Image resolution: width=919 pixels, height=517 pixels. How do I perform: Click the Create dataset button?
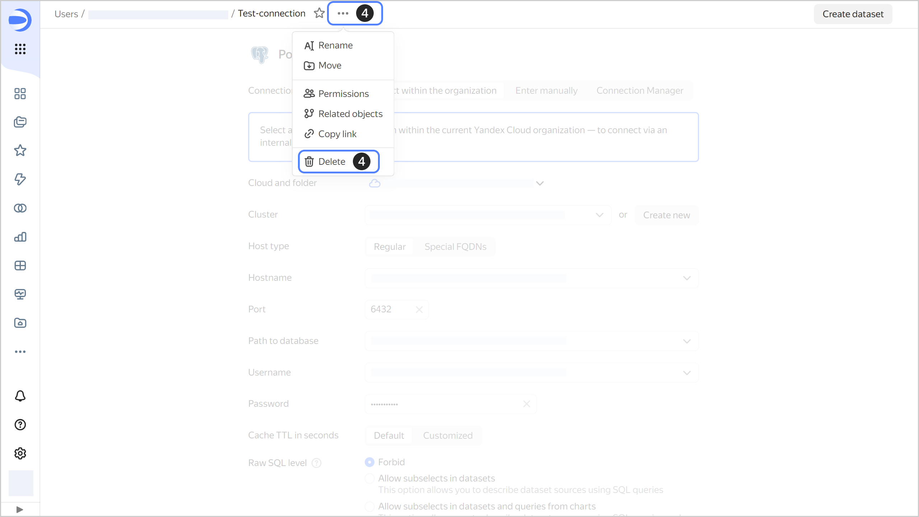pos(853,14)
